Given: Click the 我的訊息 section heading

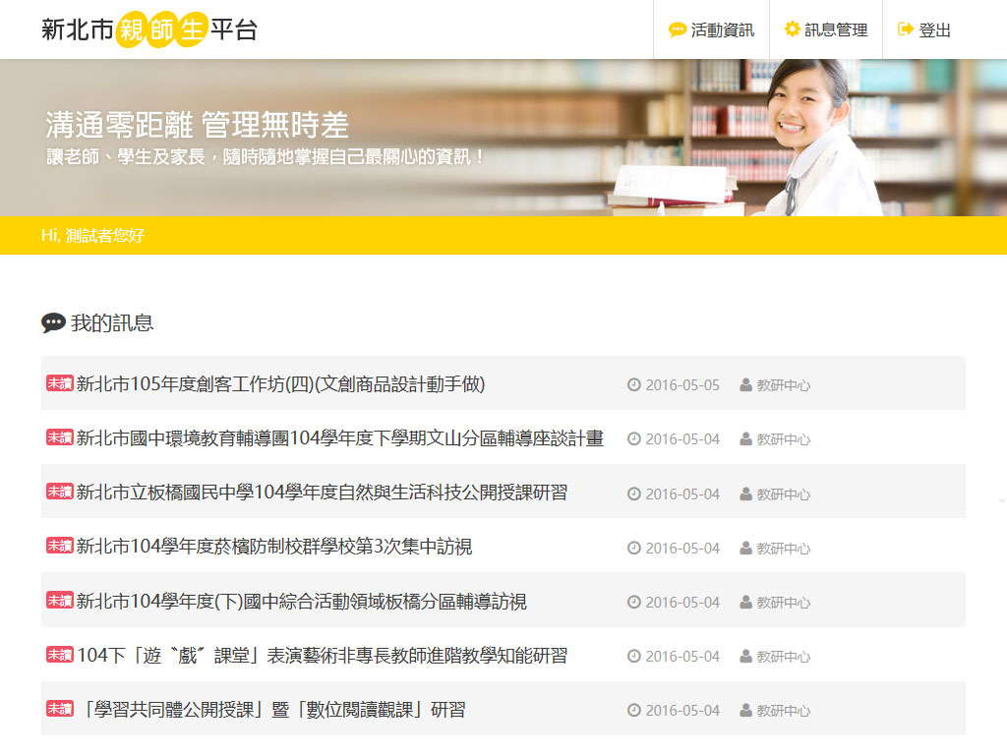Looking at the screenshot, I should tap(112, 322).
